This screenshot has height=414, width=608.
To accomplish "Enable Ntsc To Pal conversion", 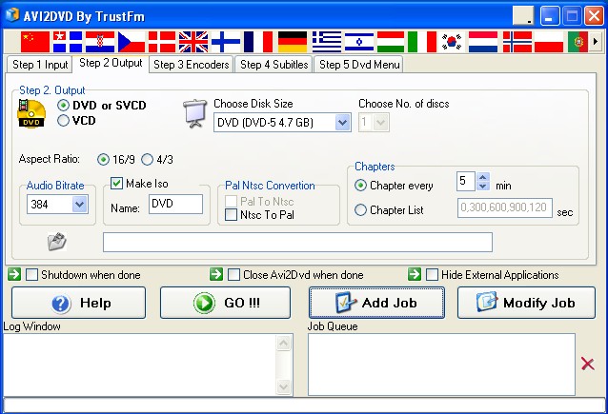I will click(x=232, y=214).
